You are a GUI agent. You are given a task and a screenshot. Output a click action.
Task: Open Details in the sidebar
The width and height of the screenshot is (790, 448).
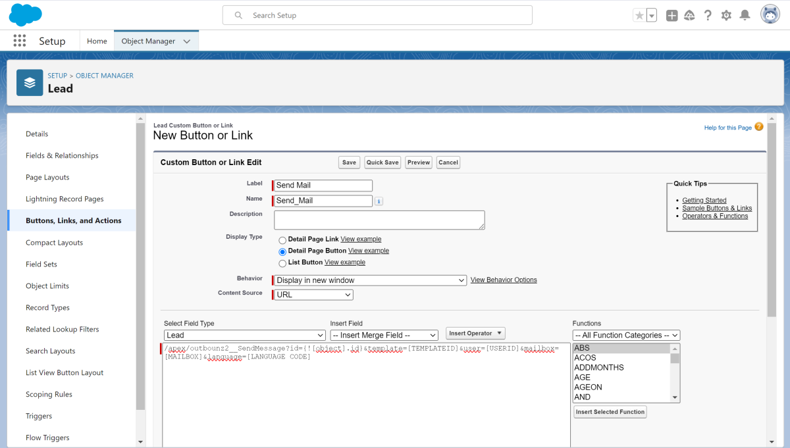tap(37, 134)
